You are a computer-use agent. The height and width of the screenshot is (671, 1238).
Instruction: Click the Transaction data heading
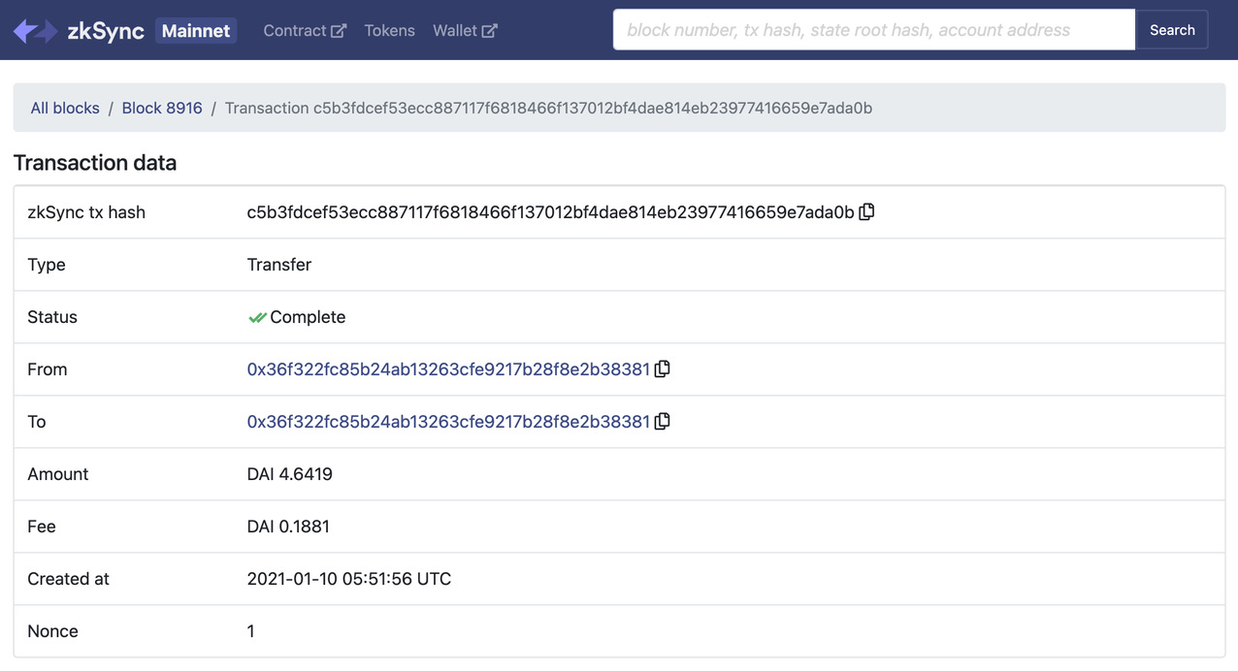click(95, 162)
